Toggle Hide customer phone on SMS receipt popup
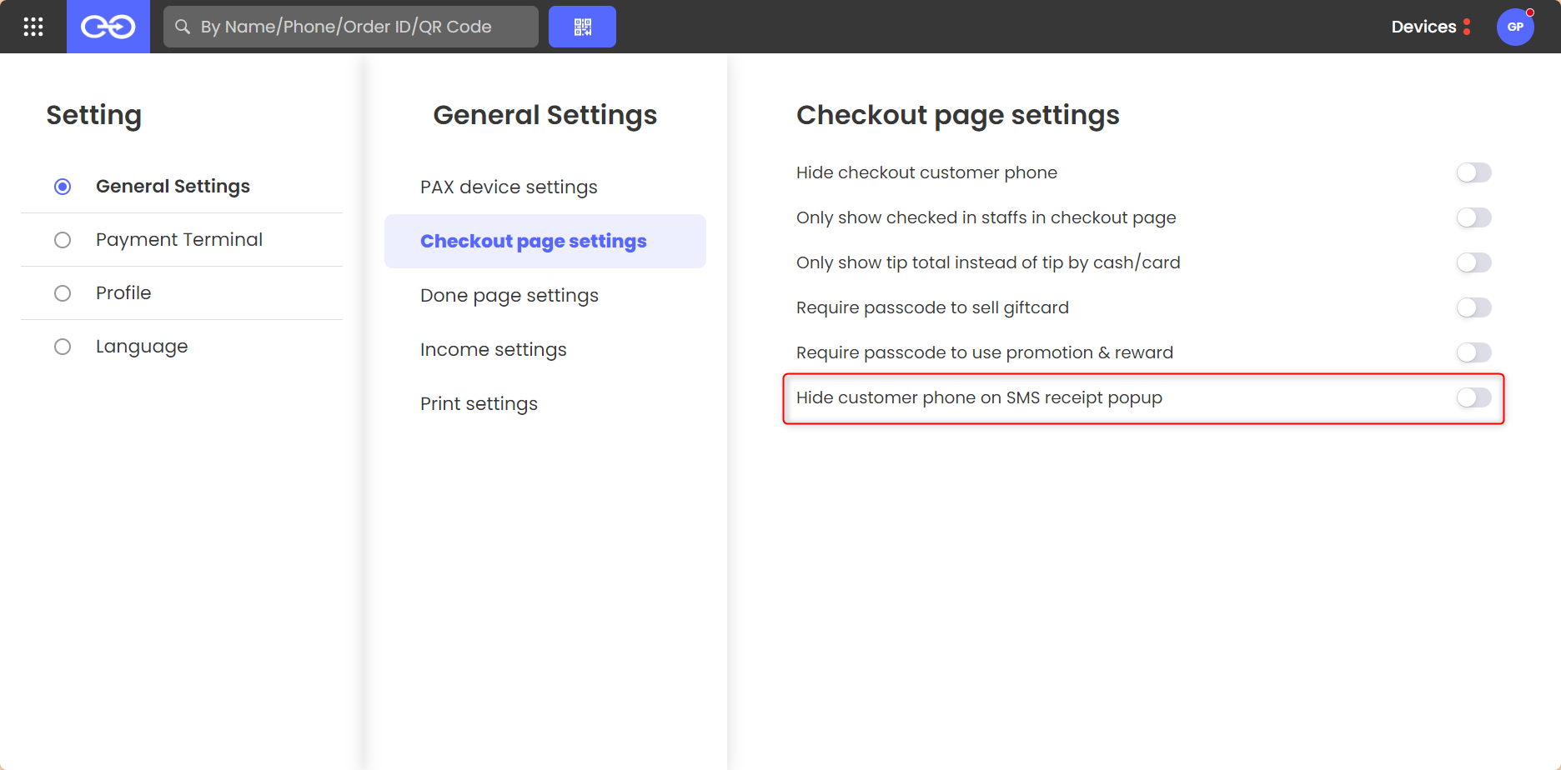 tap(1473, 397)
